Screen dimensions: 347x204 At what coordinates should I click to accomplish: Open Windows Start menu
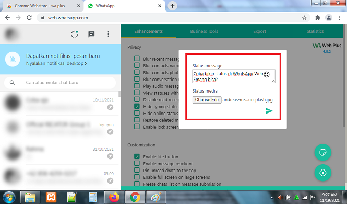pyautogui.click(x=9, y=197)
